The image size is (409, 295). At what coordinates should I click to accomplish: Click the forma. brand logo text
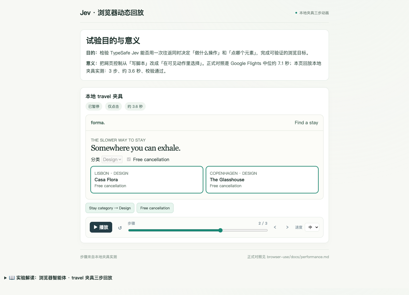point(98,123)
